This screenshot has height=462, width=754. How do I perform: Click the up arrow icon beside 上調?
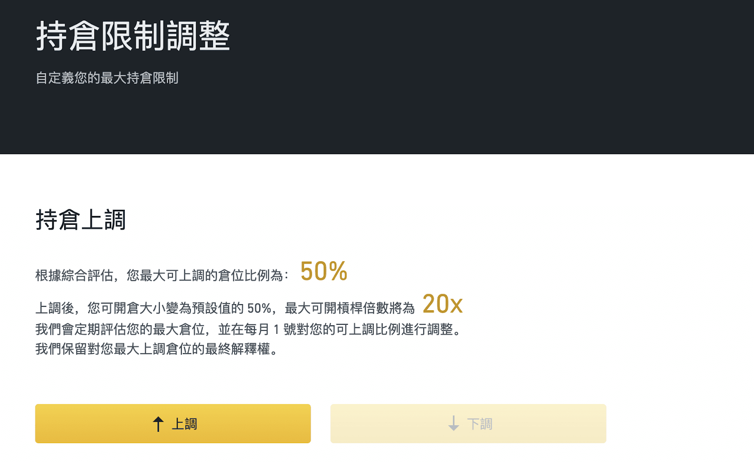click(158, 424)
